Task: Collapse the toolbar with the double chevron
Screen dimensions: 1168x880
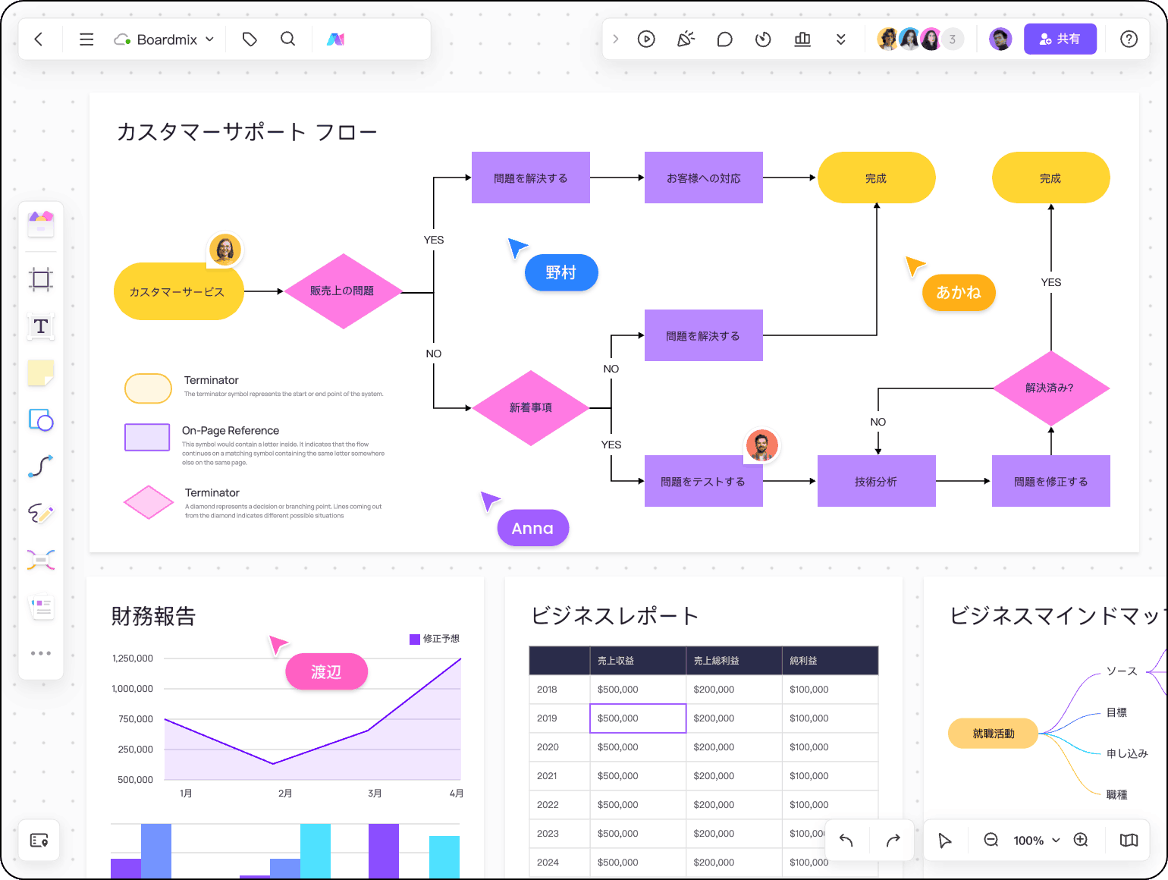Action: 840,39
